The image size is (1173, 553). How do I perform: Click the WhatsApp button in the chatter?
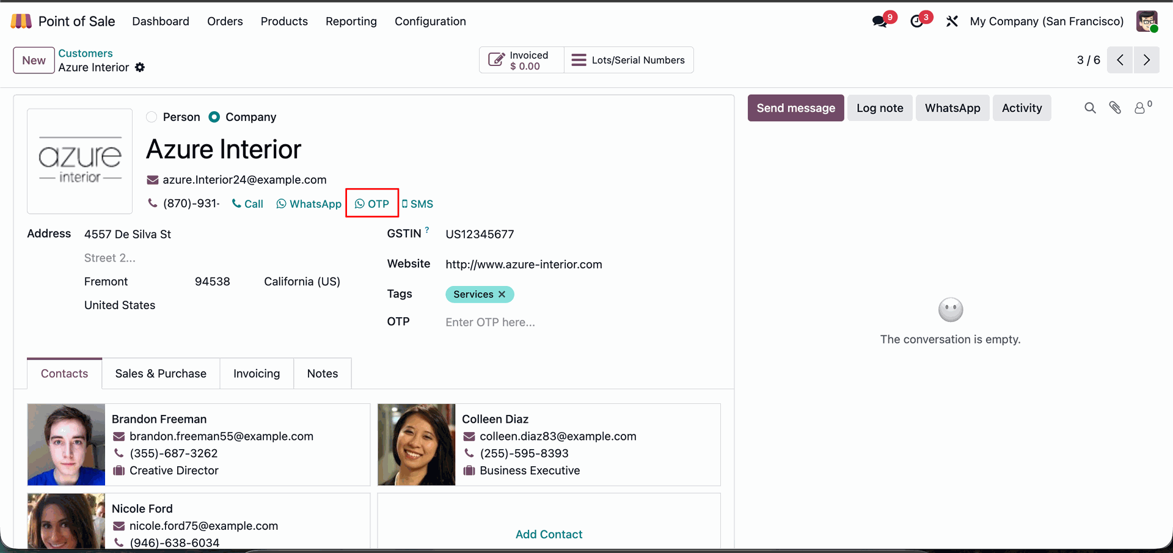(952, 108)
